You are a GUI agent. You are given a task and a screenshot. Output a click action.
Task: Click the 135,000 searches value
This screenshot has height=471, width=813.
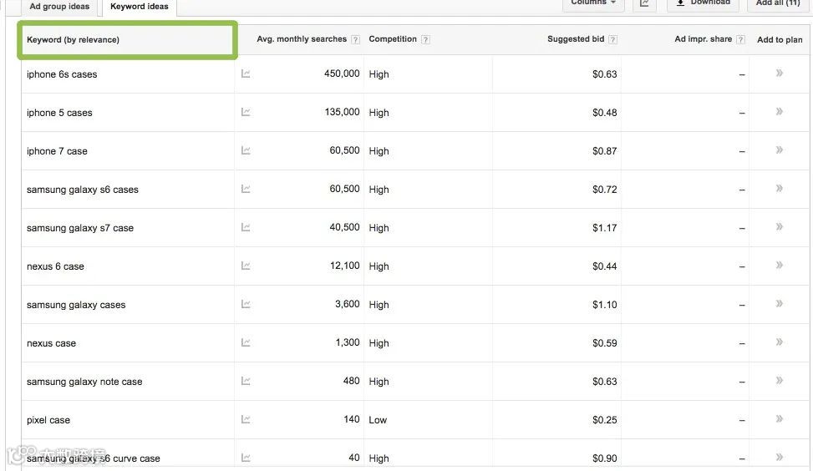tap(343, 112)
